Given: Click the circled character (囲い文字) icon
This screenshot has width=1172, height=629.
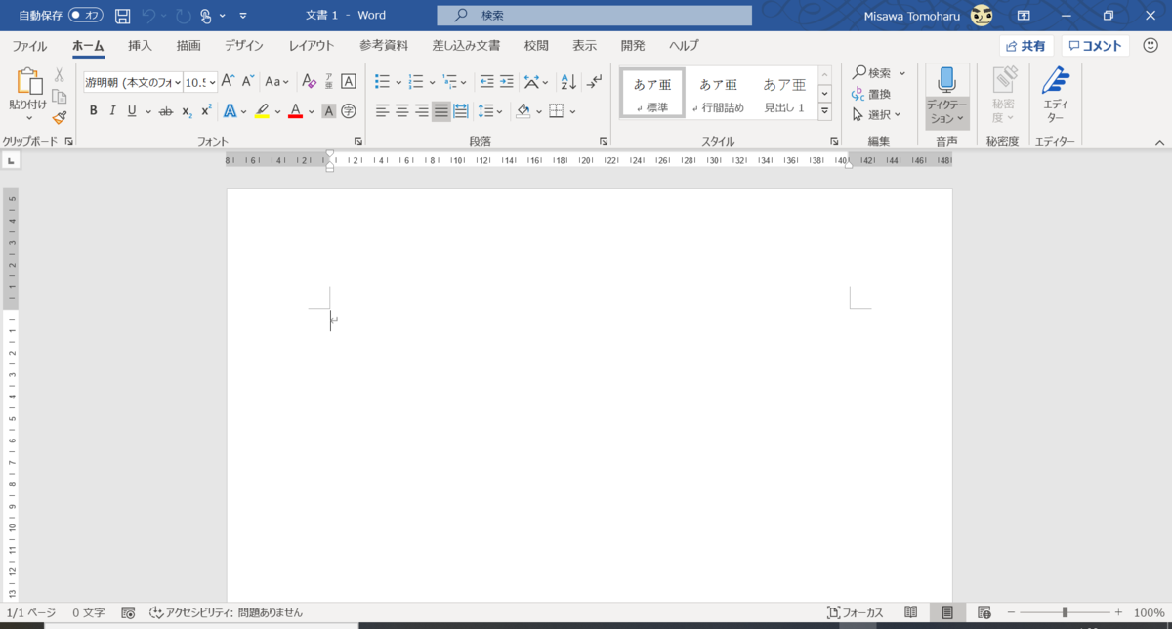Looking at the screenshot, I should click(x=349, y=111).
